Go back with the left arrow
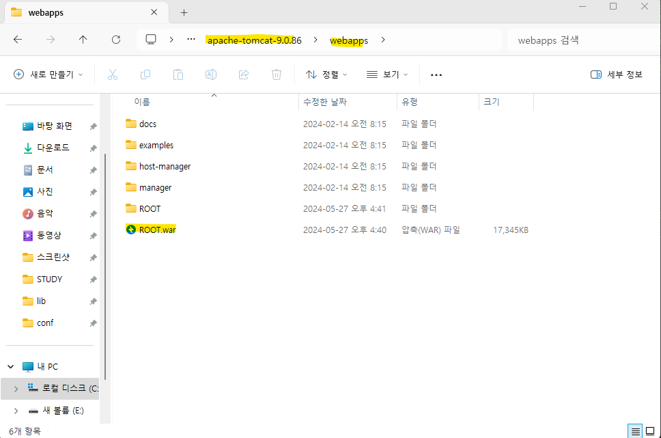 18,40
